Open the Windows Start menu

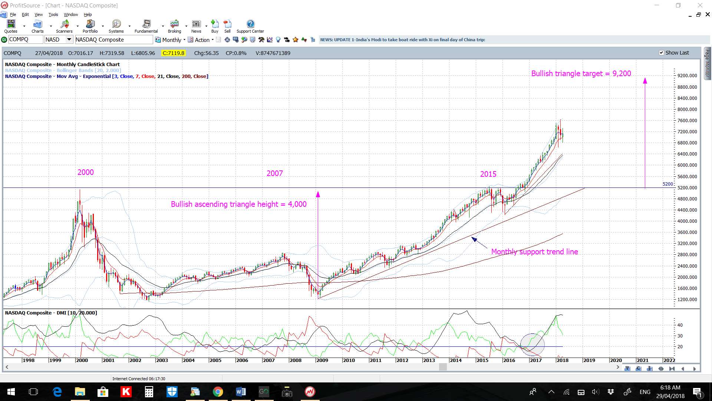pyautogui.click(x=11, y=392)
